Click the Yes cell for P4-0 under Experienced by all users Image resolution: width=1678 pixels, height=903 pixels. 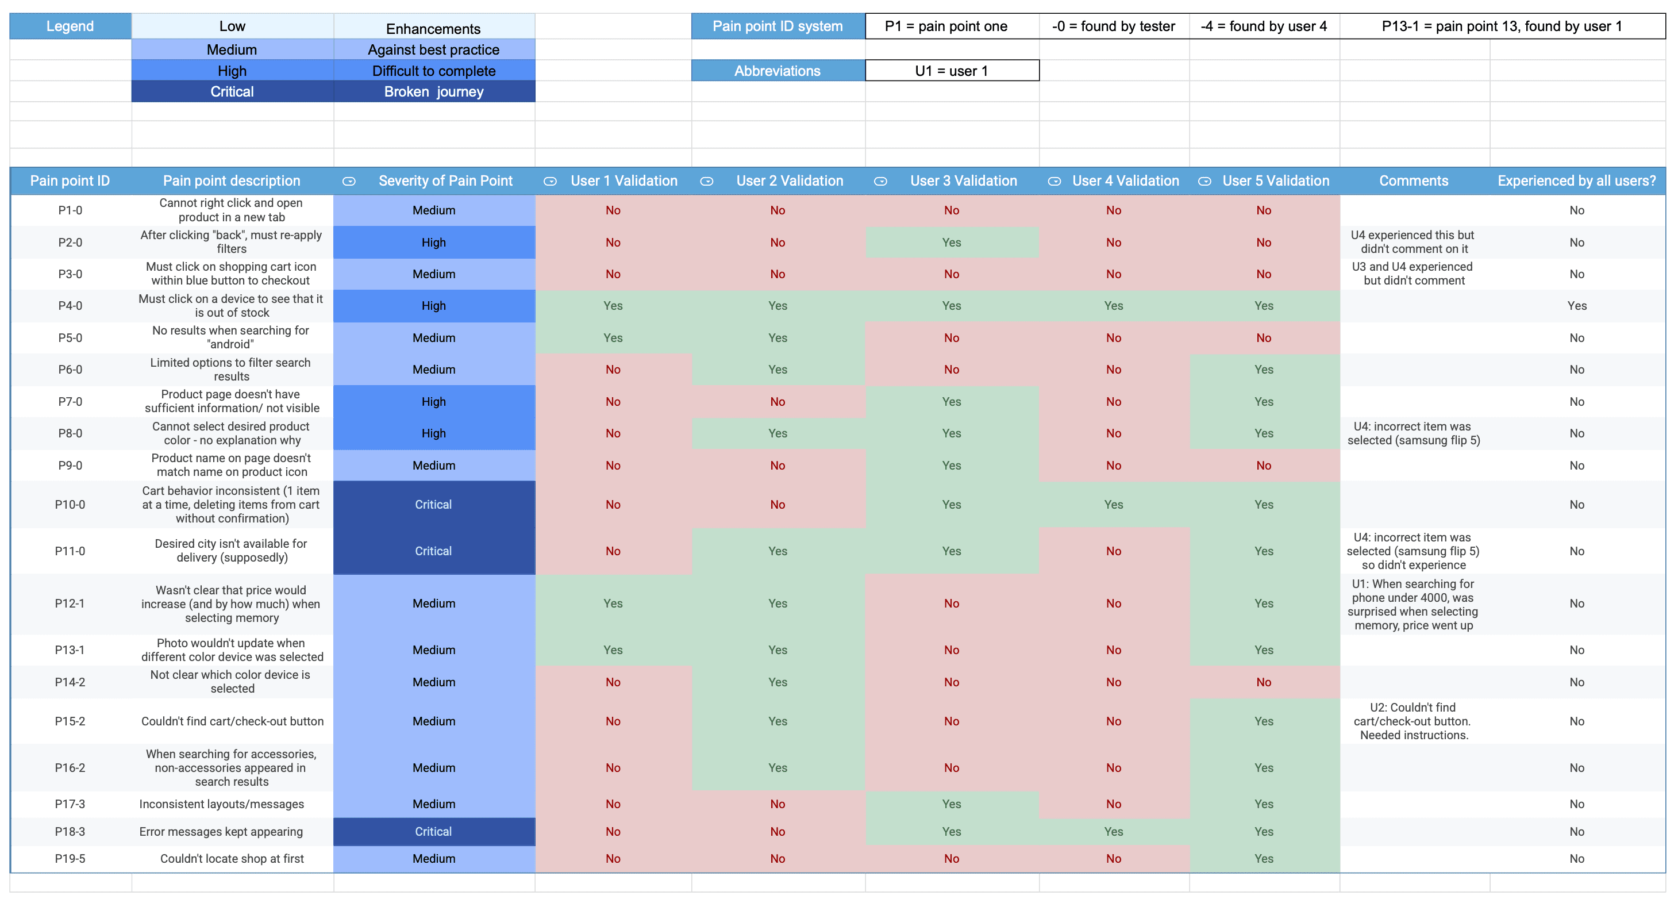coord(1577,306)
